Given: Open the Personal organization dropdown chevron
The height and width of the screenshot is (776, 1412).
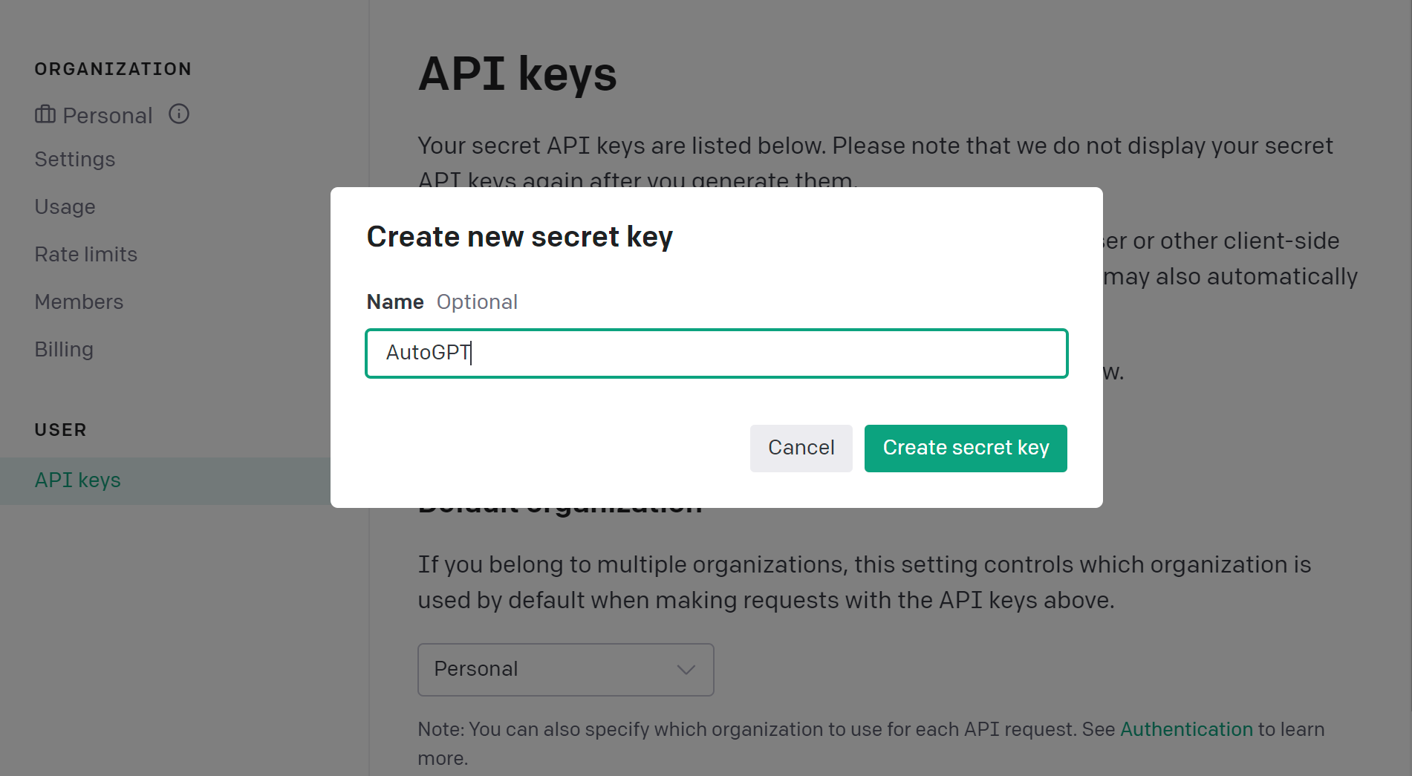Looking at the screenshot, I should click(x=686, y=670).
